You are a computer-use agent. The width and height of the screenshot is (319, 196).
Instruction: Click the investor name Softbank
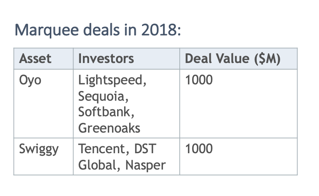tap(105, 112)
